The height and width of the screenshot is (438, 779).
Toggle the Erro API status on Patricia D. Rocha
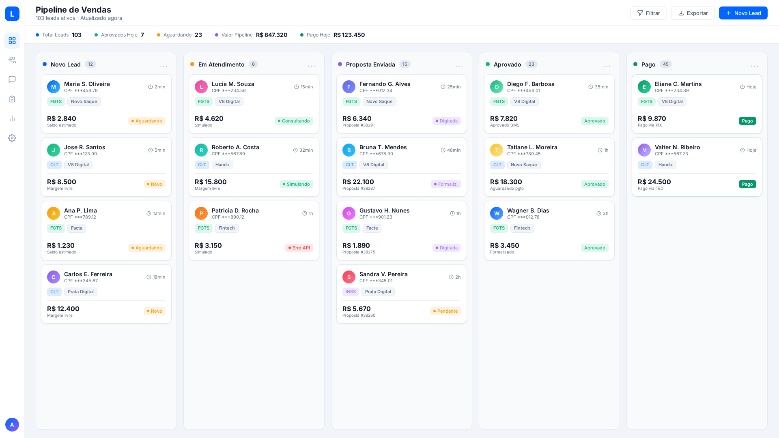click(299, 248)
